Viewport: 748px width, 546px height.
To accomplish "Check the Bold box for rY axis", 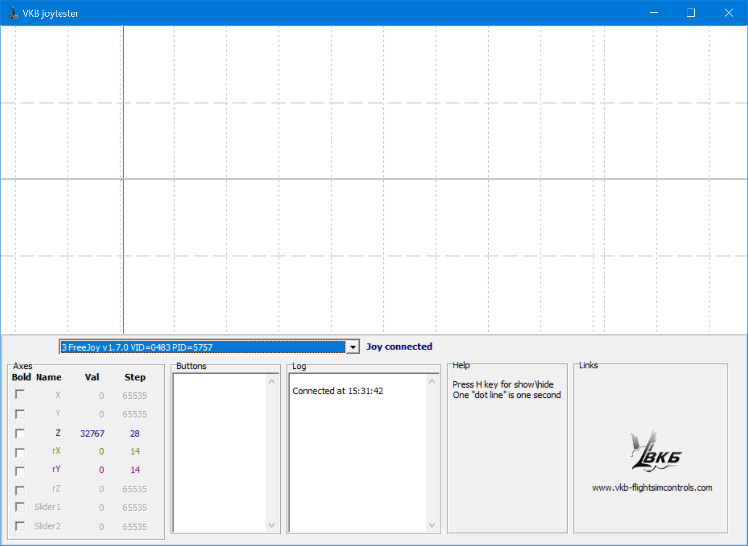I will point(20,471).
